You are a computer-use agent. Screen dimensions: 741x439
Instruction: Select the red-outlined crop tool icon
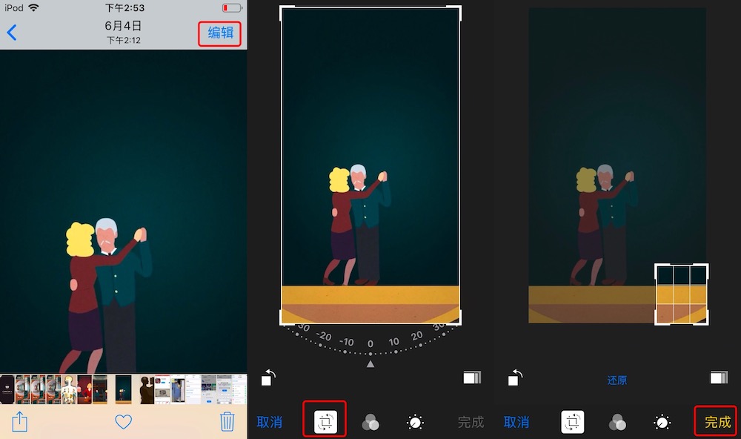(325, 422)
